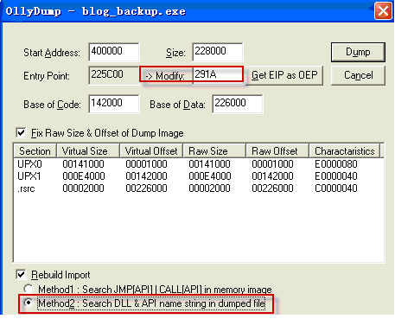Close the OllyDump window
Viewport: 395px width, 319px height.
[383, 11]
